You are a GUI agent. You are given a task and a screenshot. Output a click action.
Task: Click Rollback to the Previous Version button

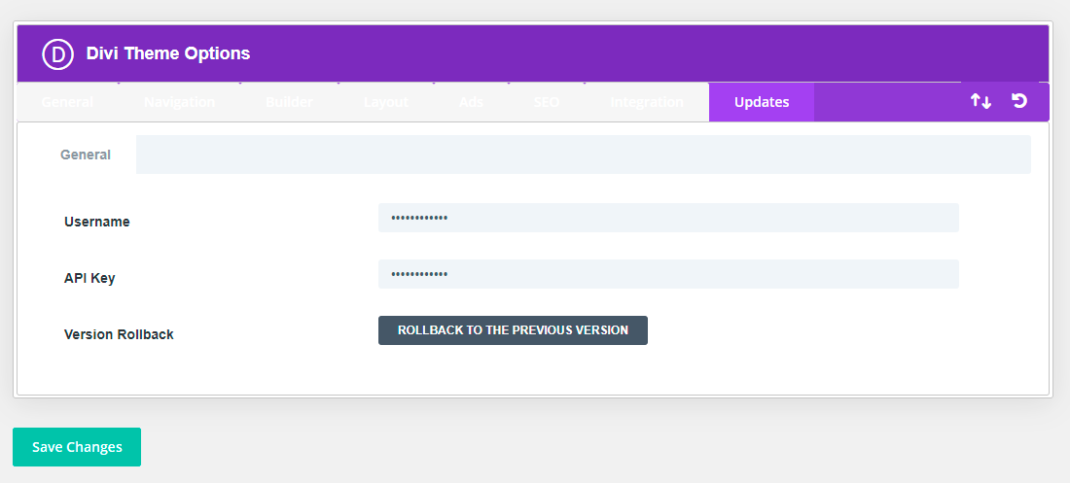click(513, 330)
